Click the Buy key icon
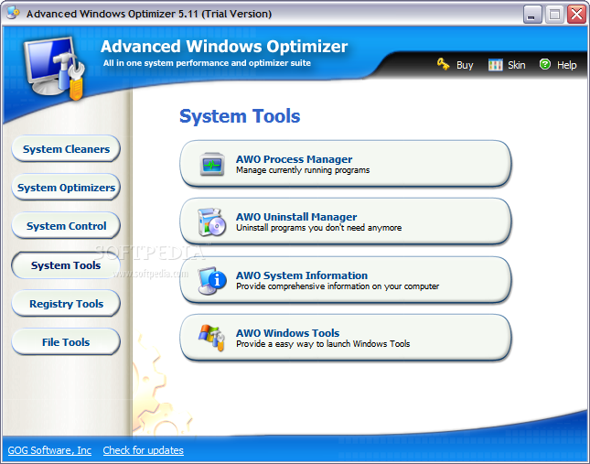The height and width of the screenshot is (464, 590). 443,64
